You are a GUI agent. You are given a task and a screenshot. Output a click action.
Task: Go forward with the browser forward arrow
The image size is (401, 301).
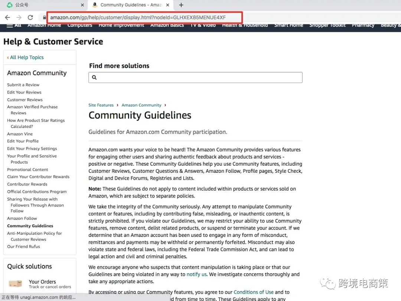pyautogui.click(x=19, y=17)
